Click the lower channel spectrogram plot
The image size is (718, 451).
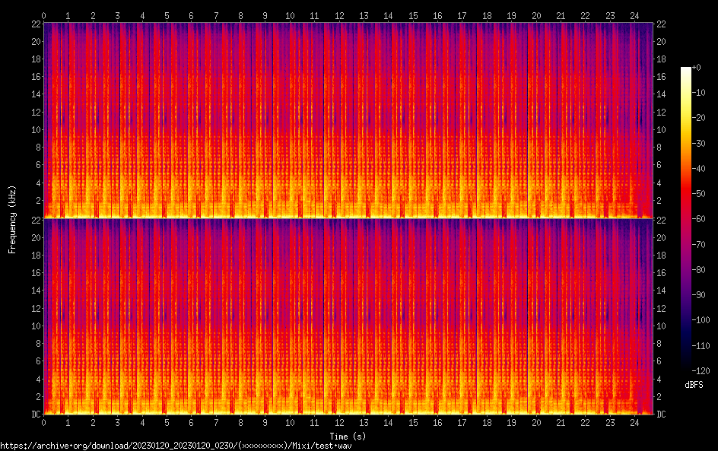point(349,316)
